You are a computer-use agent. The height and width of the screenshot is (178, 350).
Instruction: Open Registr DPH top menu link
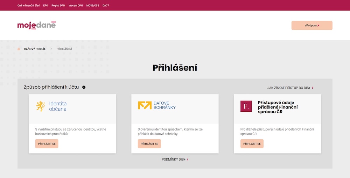point(58,6)
